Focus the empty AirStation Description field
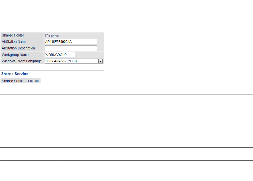The height and width of the screenshot is (181, 253). [71, 48]
